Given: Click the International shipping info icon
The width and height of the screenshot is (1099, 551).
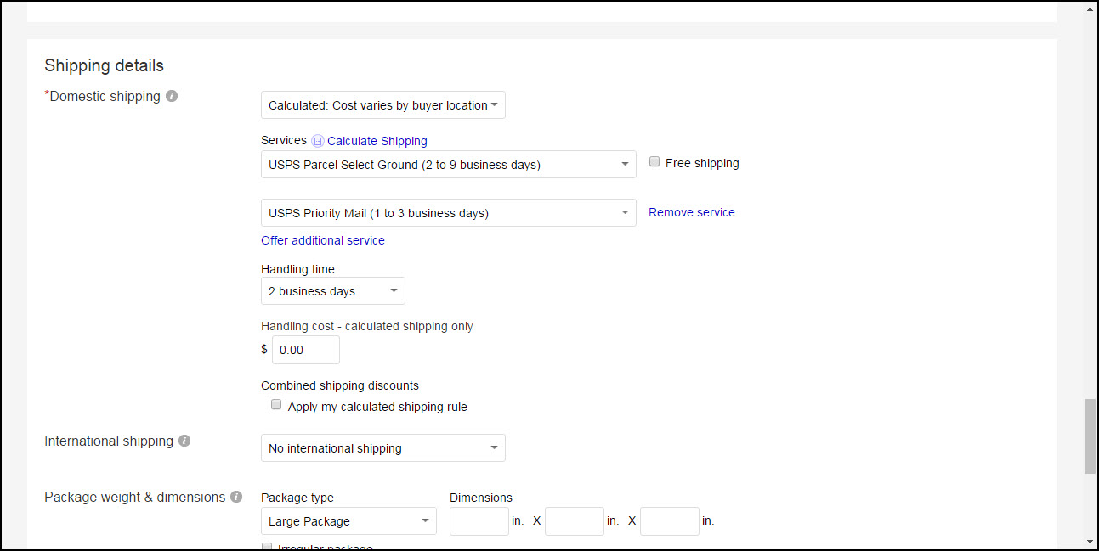Looking at the screenshot, I should pos(184,441).
